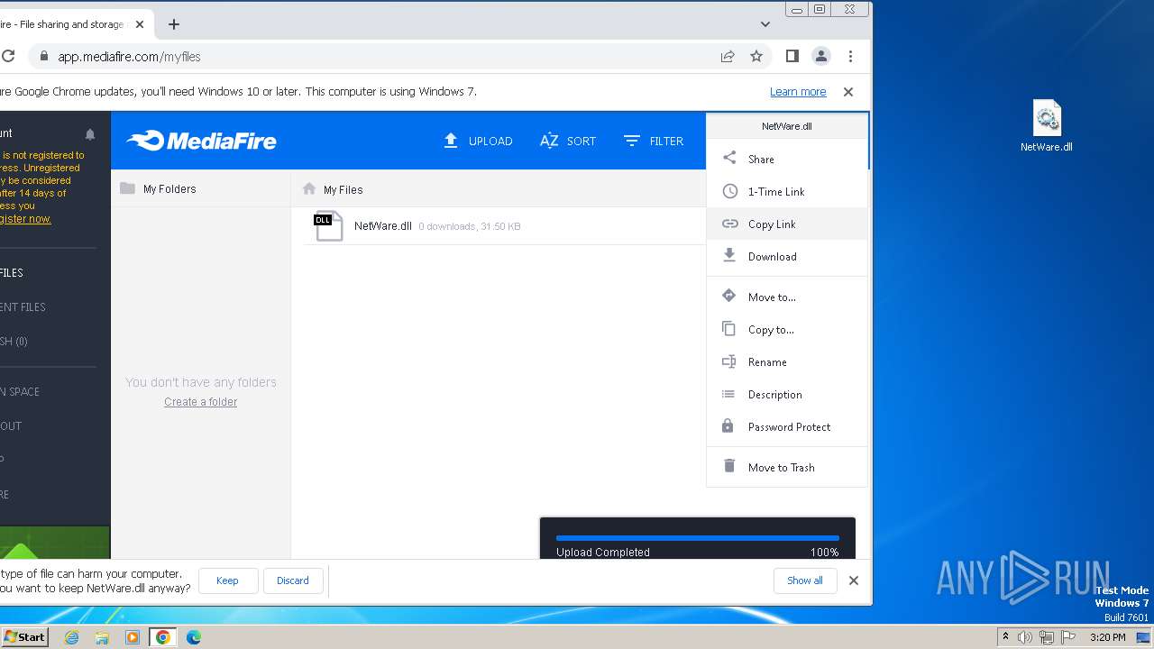The width and height of the screenshot is (1154, 649).
Task: Click the Move to Trash bin icon
Action: tap(729, 466)
